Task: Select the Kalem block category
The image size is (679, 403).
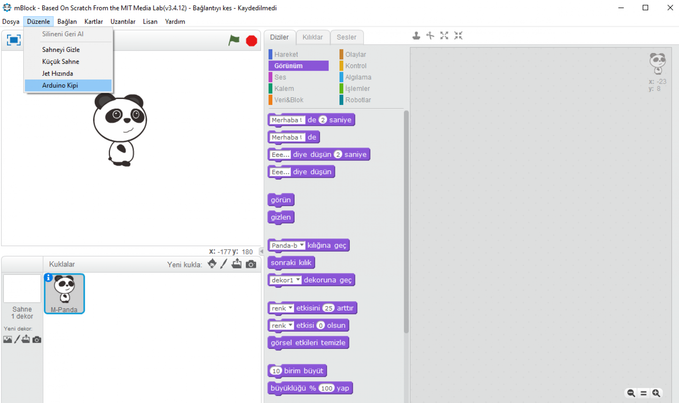Action: [x=298, y=88]
